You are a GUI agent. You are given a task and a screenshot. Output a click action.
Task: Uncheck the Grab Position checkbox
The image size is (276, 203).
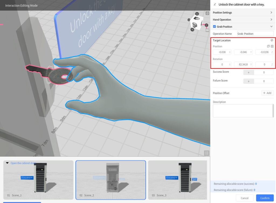pos(215,27)
